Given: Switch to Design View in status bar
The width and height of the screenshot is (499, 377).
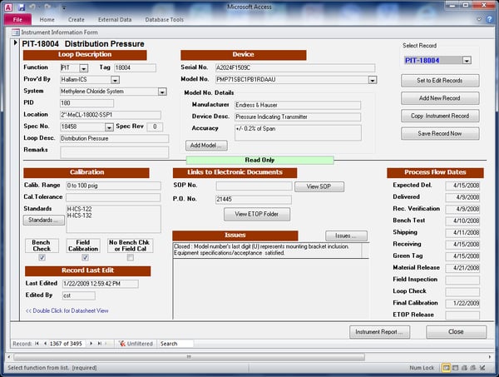Looking at the screenshot, I should pos(482,368).
